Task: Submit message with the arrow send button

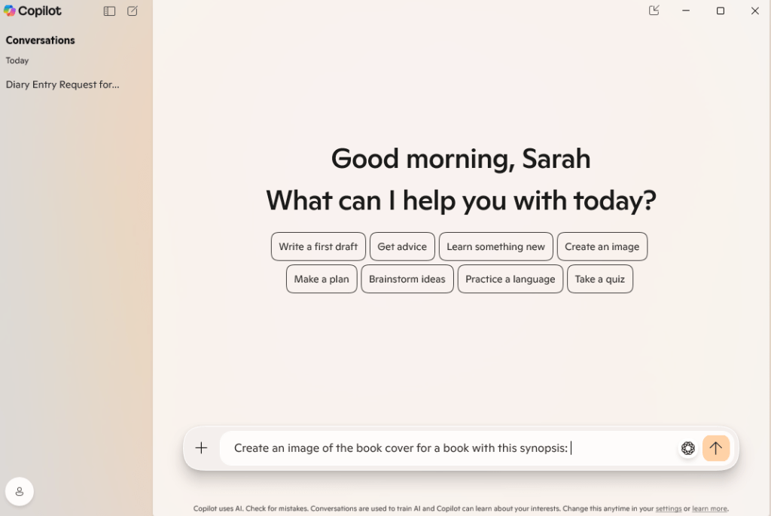Action: 715,448
